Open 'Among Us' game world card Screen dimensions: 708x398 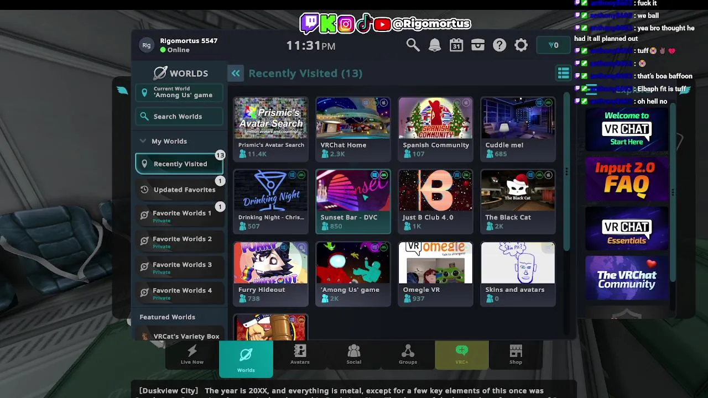[353, 274]
